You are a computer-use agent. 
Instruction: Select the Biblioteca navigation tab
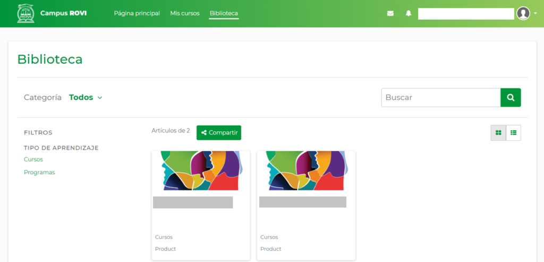[224, 13]
